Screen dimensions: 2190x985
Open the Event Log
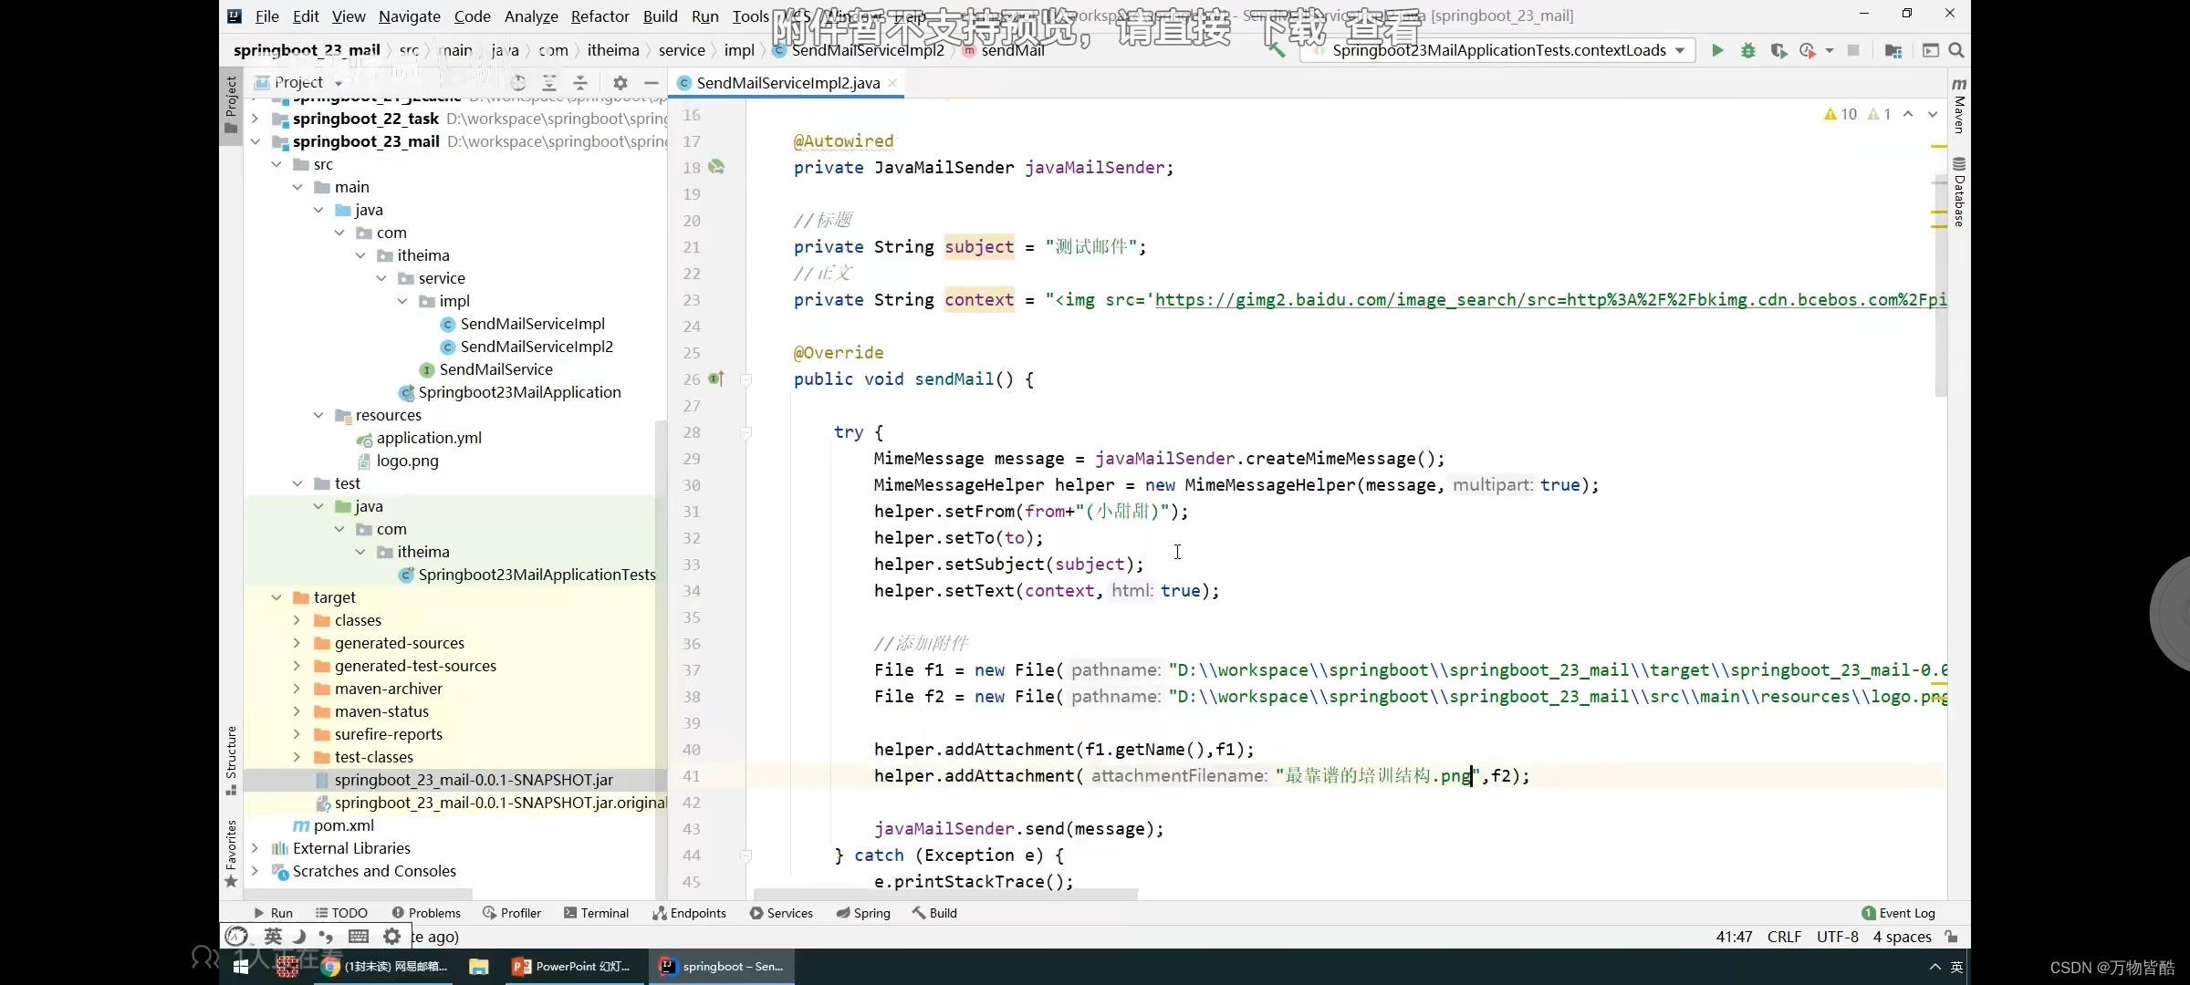pos(1898,913)
